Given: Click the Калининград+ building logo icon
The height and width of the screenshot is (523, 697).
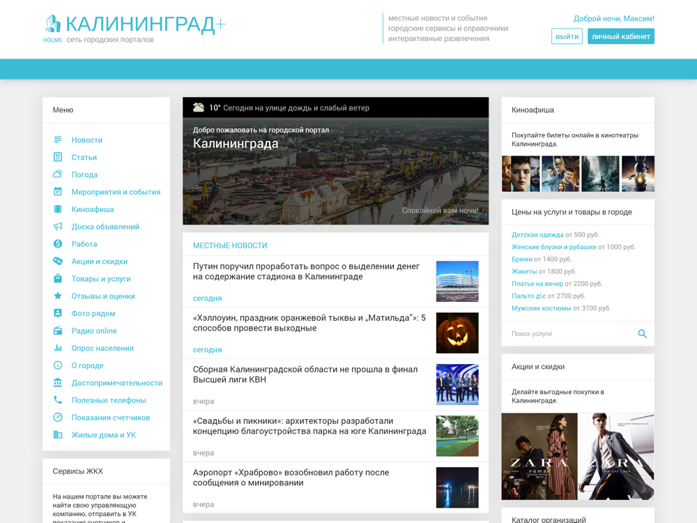Looking at the screenshot, I should [x=54, y=24].
